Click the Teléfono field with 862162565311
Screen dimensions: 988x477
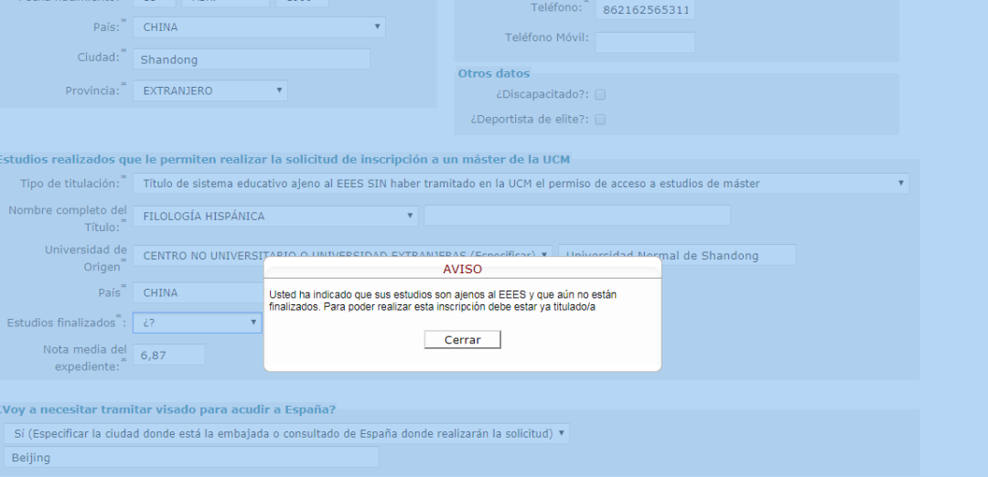click(645, 9)
